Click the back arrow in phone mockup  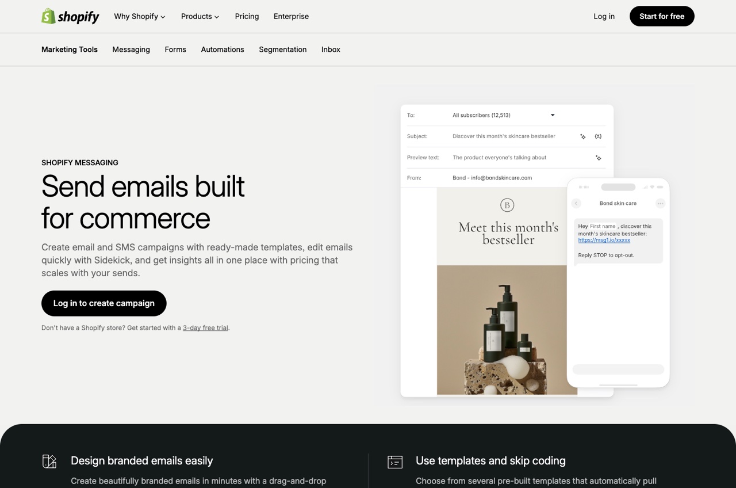click(576, 203)
